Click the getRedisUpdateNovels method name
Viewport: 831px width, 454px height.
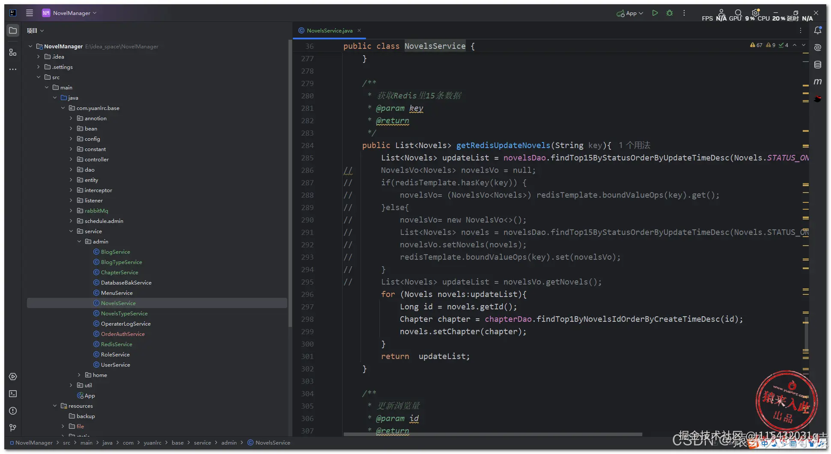pos(503,145)
